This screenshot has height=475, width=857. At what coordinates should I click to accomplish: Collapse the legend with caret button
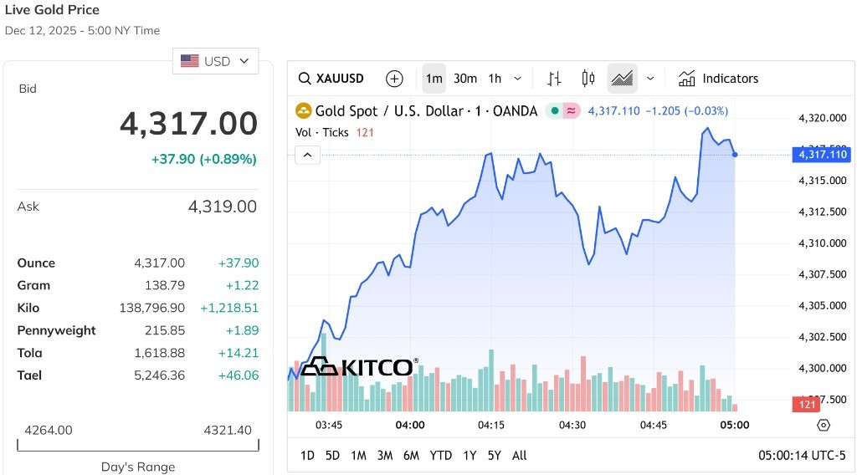[x=307, y=155]
